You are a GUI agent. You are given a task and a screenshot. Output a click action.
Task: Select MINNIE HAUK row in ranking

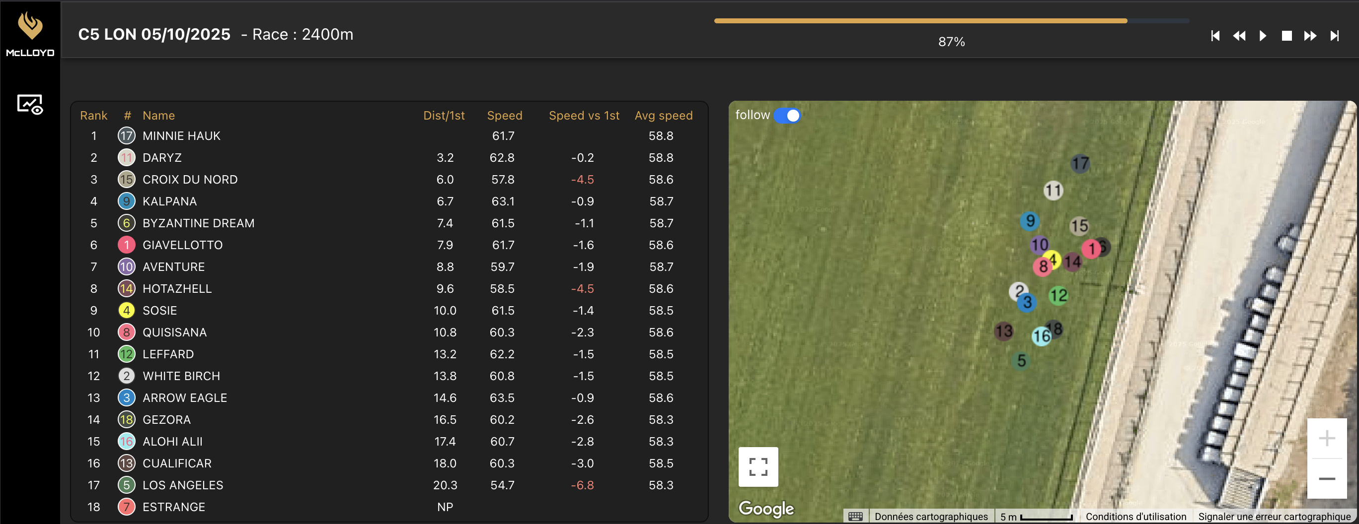pyautogui.click(x=181, y=136)
